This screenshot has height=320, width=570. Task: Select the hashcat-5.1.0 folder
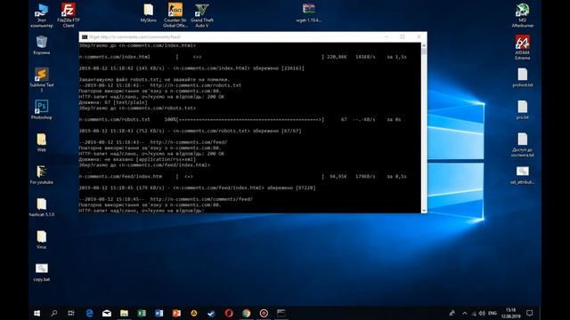[x=42, y=207]
